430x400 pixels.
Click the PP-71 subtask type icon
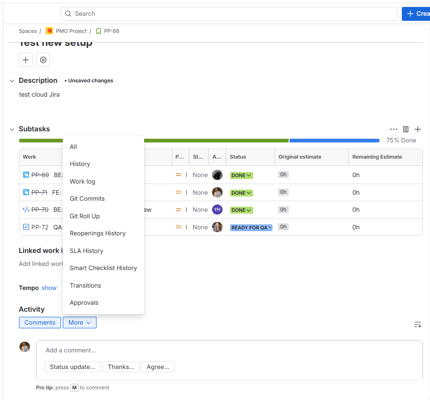click(x=26, y=192)
